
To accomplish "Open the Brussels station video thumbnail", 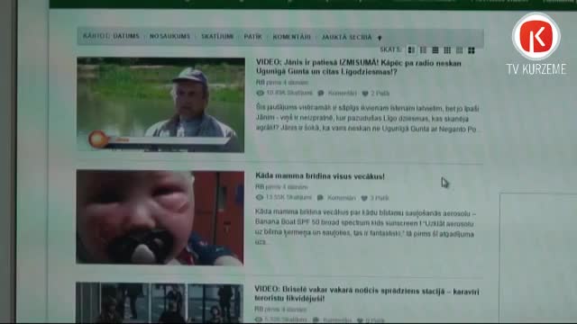I will (x=160, y=302).
